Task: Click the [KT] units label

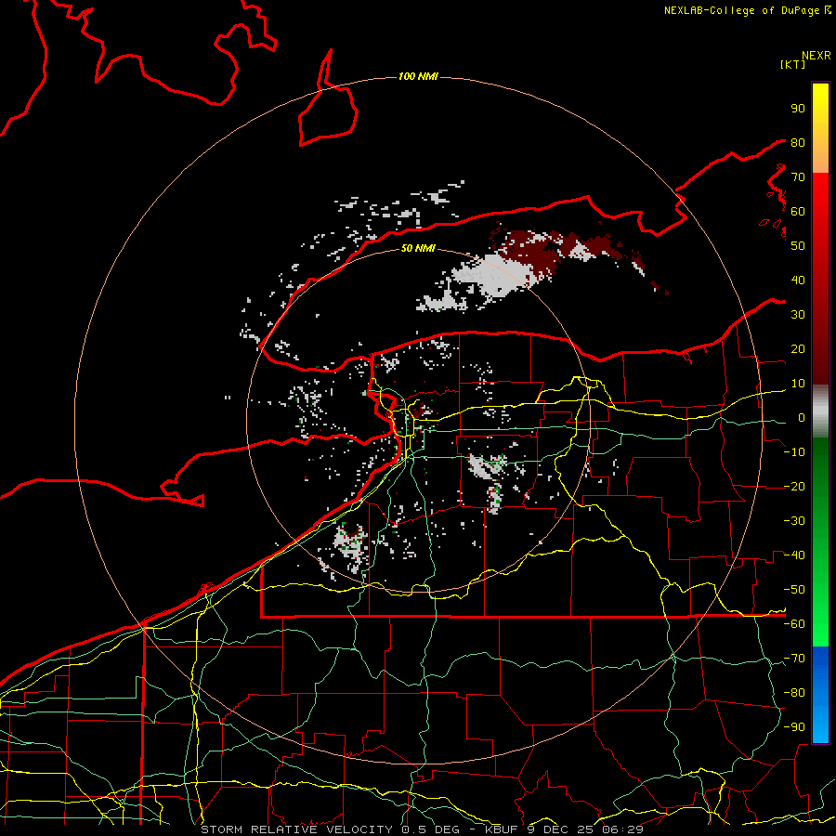Action: click(x=793, y=64)
